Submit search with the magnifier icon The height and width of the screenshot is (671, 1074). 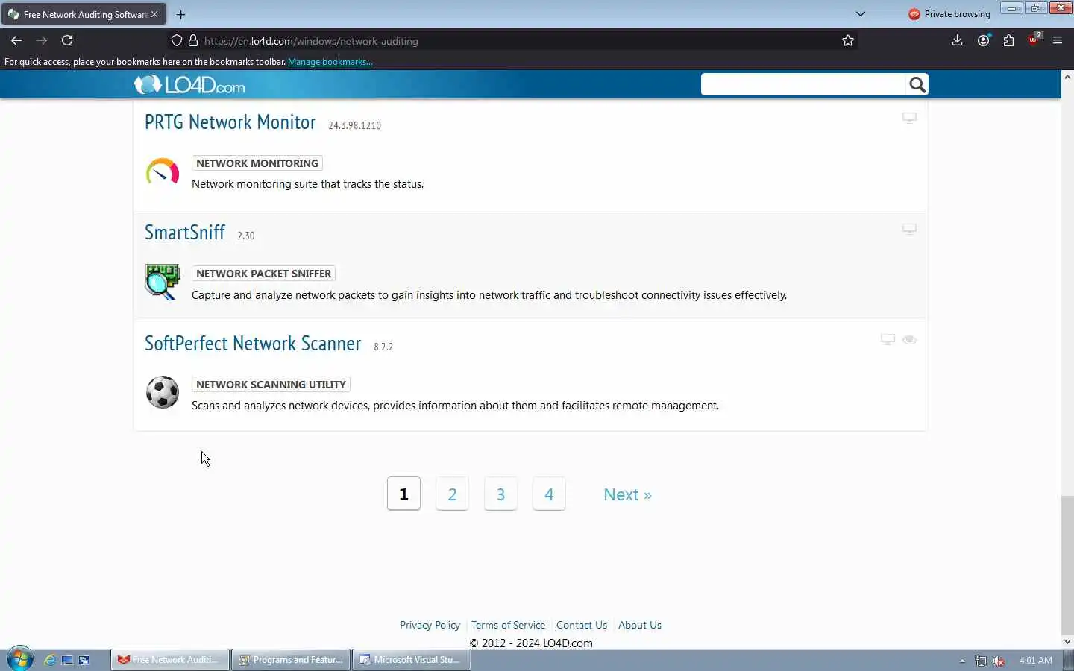[917, 85]
